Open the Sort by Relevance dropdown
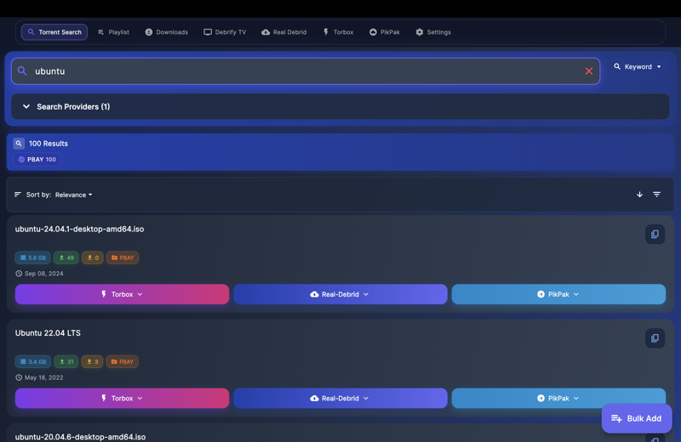681x442 pixels. tap(73, 195)
